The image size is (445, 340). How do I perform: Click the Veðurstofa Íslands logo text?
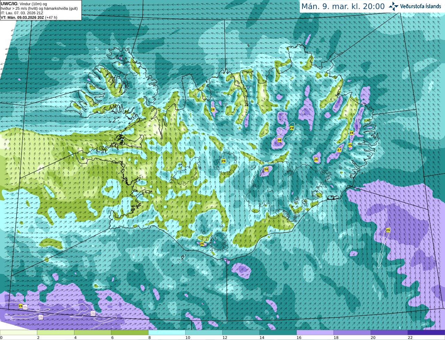point(420,6)
